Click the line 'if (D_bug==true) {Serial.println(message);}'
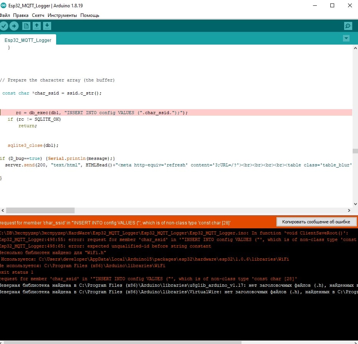 point(58,158)
